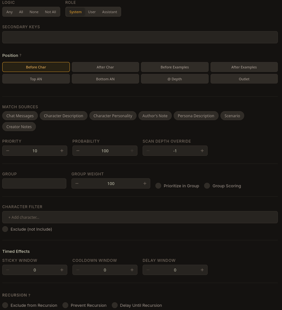This screenshot has height=310, width=282.
Task: Decrease Delay Window value
Action: click(x=148, y=270)
